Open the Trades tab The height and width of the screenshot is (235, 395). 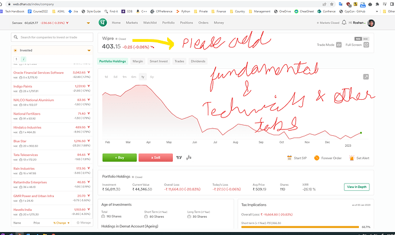pyautogui.click(x=179, y=61)
